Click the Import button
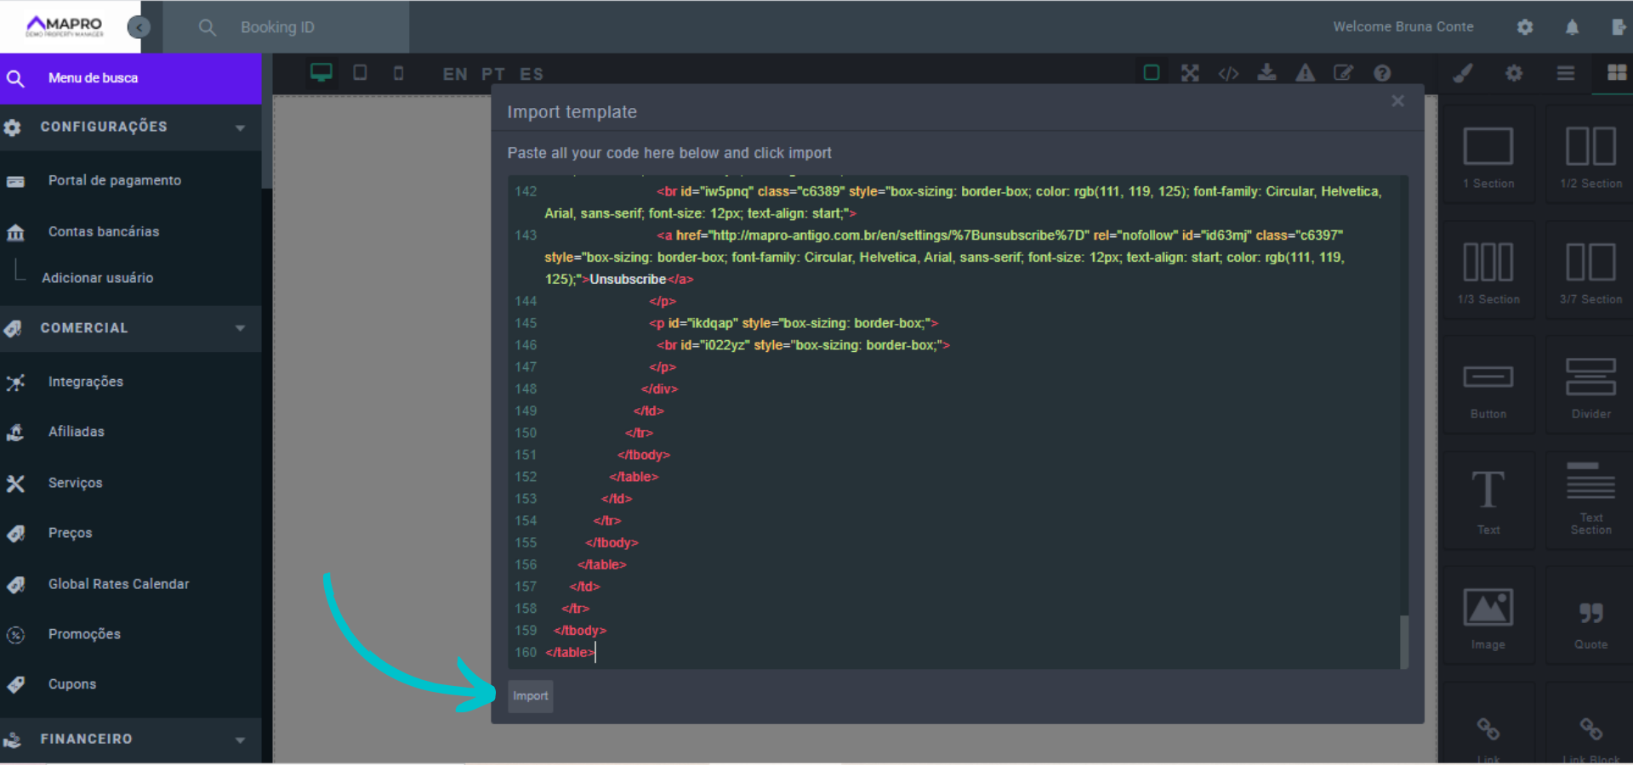This screenshot has width=1633, height=765. [x=530, y=695]
